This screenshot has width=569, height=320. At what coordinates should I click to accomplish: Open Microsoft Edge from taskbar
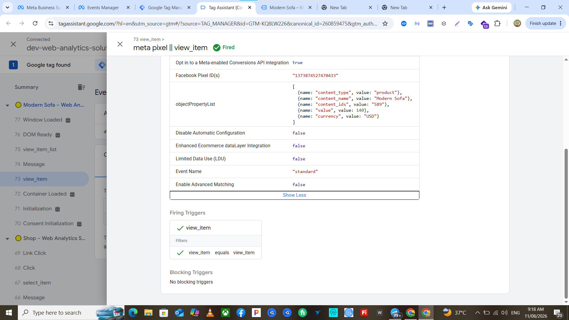(133, 313)
